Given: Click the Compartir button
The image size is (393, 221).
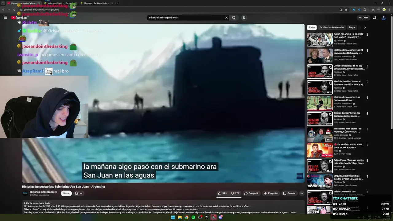Looking at the screenshot, I should tap(251, 193).
